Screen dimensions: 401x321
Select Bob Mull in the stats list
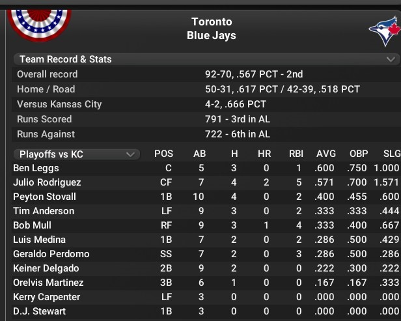(33, 225)
